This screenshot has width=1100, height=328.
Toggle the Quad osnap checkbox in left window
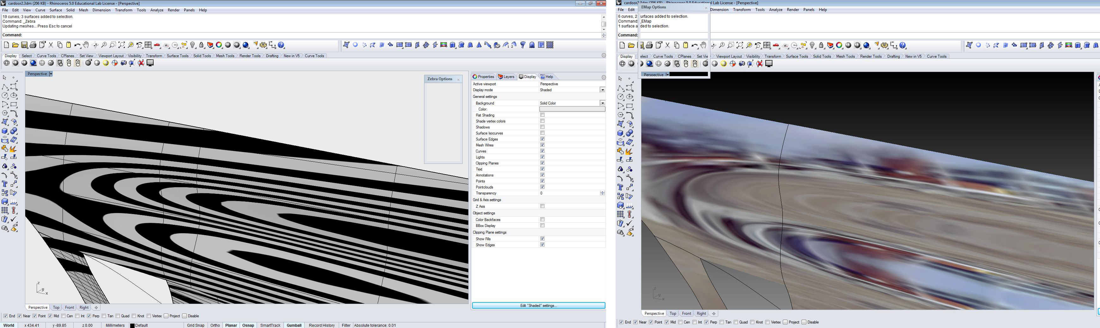pyautogui.click(x=118, y=316)
